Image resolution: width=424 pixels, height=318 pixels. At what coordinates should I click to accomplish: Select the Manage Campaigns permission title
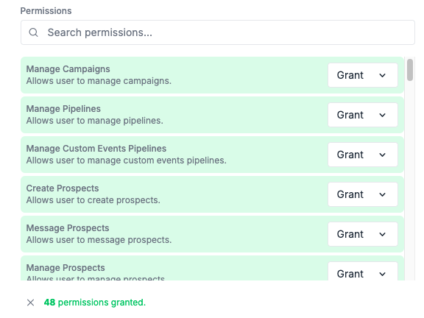click(x=68, y=69)
